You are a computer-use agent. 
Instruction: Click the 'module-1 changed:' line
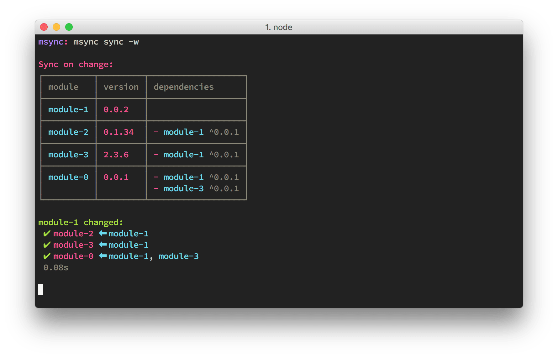point(81,222)
